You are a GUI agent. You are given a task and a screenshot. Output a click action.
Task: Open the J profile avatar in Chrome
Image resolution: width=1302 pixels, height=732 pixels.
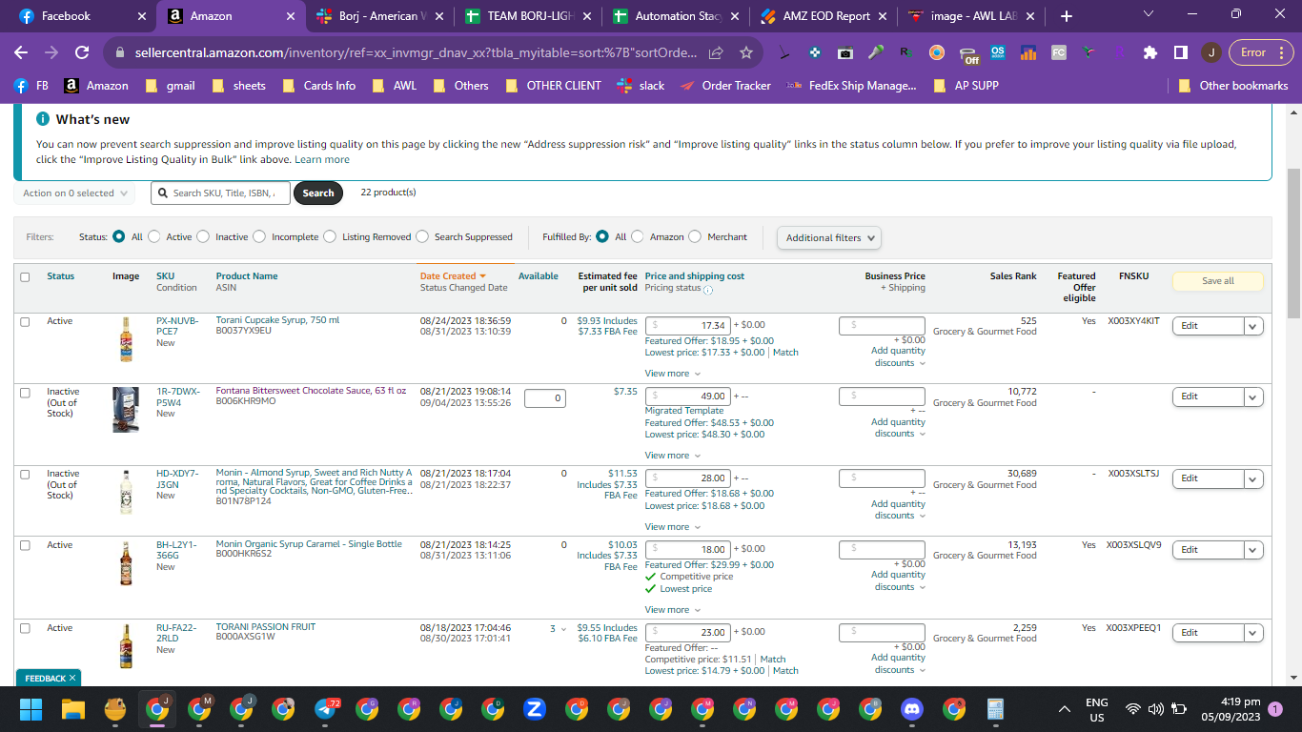click(x=1210, y=52)
